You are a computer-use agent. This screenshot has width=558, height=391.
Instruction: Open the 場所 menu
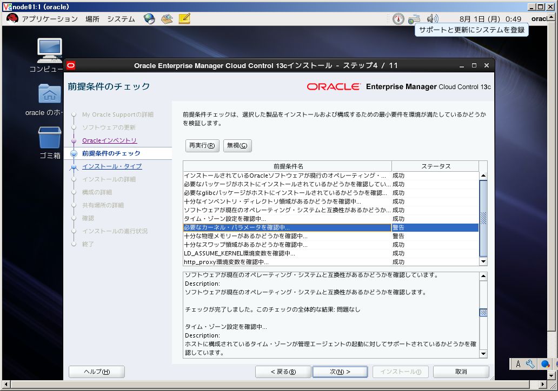(x=92, y=19)
